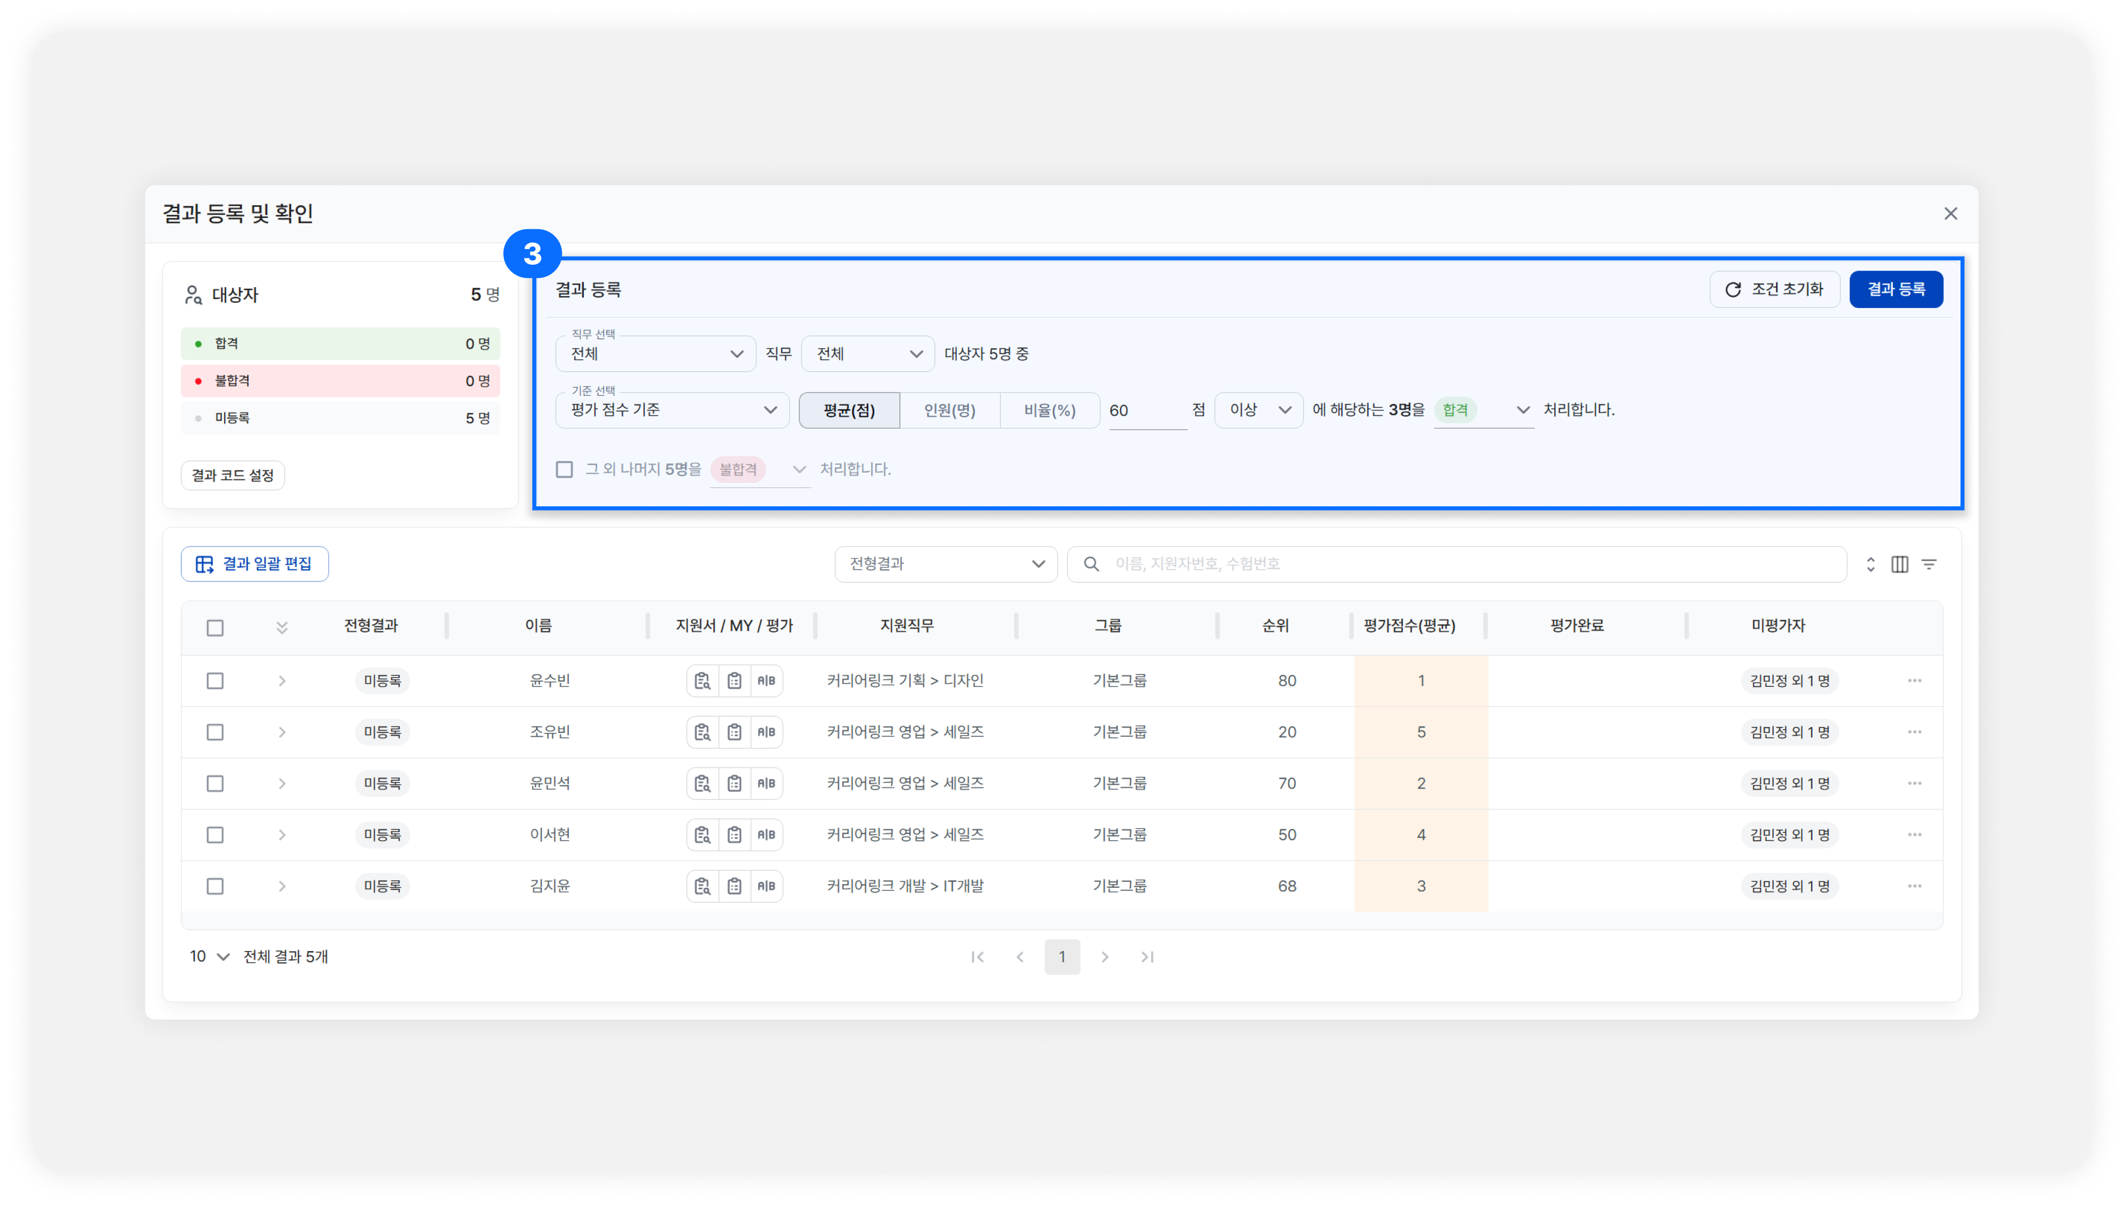This screenshot has width=2124, height=1205.
Task: Open the 직무 선택 dropdown
Action: point(656,354)
